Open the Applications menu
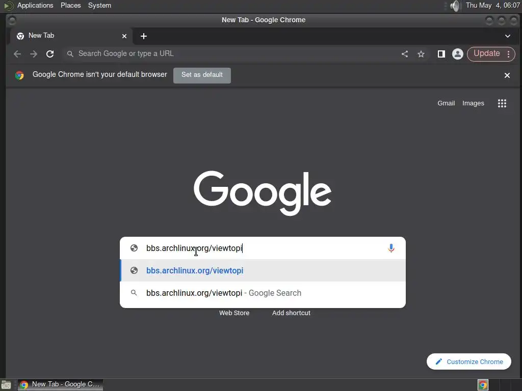The width and height of the screenshot is (522, 391). click(x=35, y=5)
